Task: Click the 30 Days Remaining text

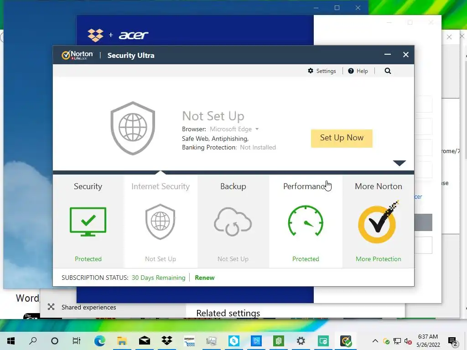Action: [x=158, y=278]
